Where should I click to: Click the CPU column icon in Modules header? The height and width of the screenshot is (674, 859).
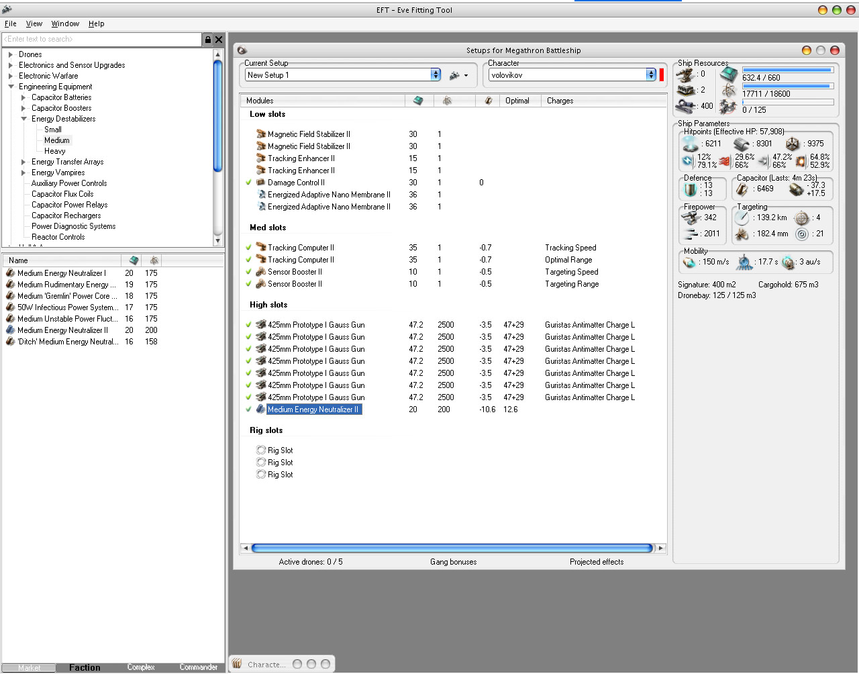[418, 101]
